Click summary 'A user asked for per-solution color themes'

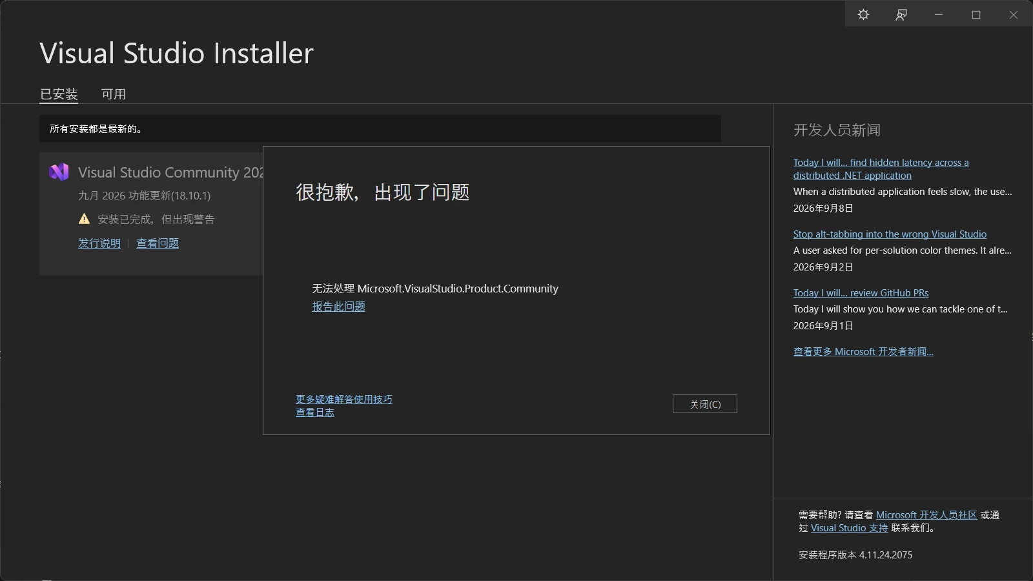click(903, 250)
